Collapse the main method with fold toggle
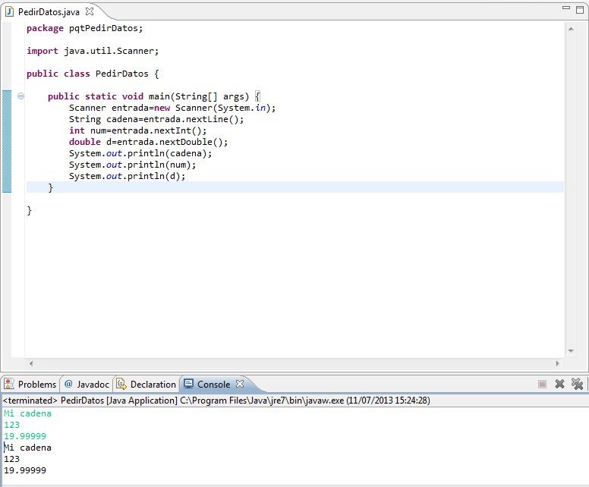 click(x=20, y=96)
